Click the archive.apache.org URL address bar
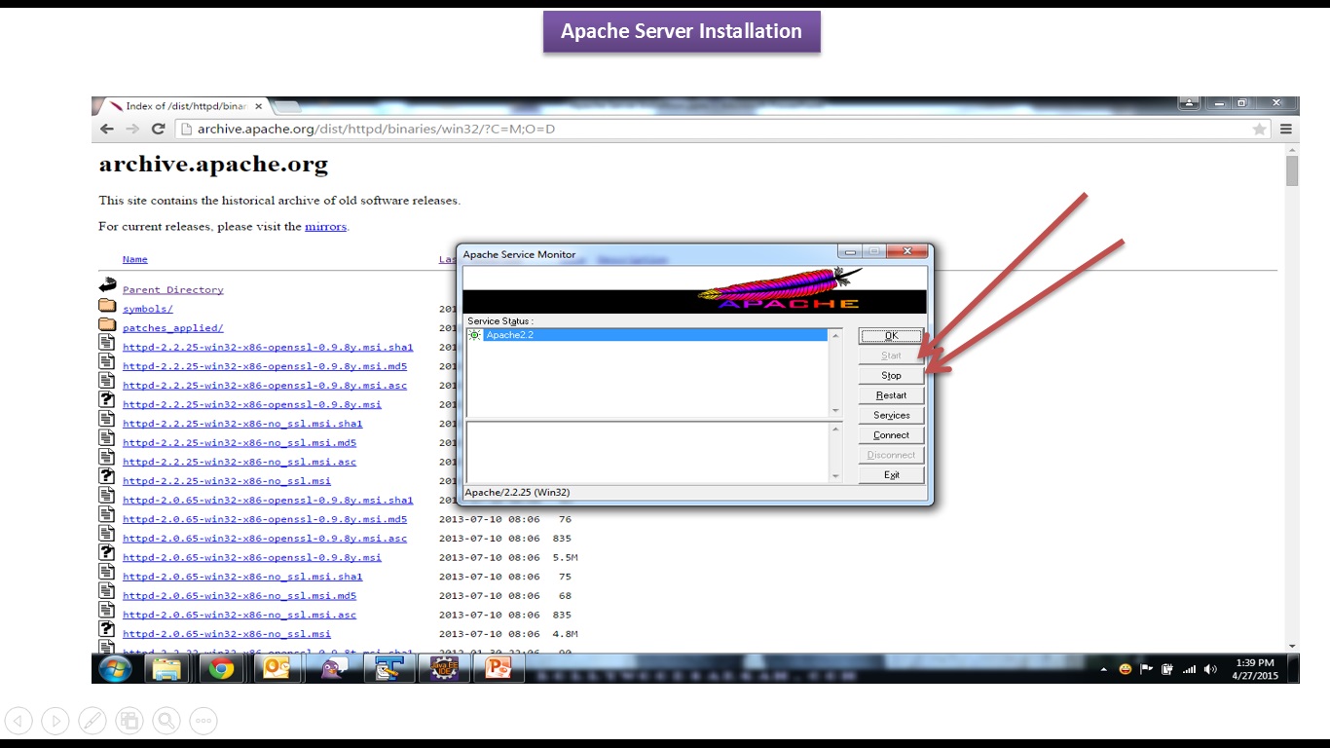This screenshot has height=748, width=1330. tap(720, 129)
